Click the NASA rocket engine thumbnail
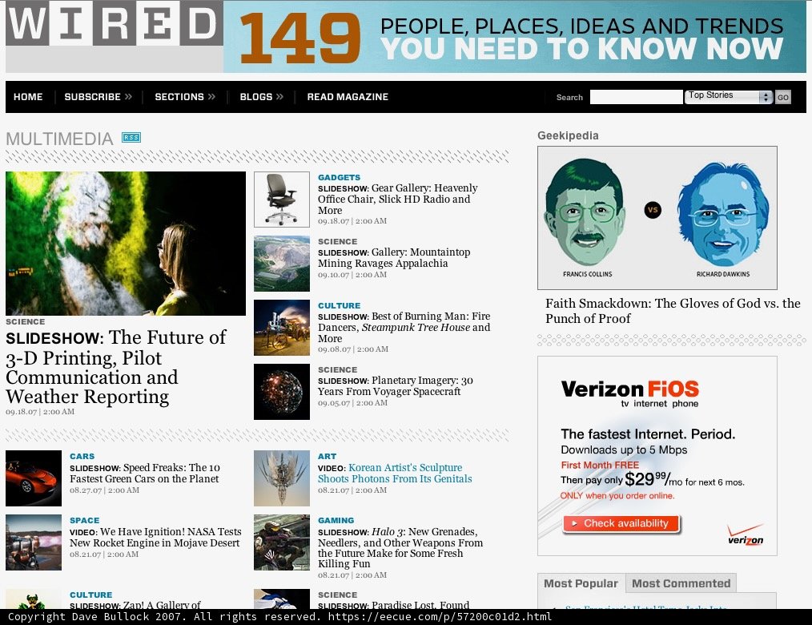This screenshot has width=812, height=625. tap(34, 542)
